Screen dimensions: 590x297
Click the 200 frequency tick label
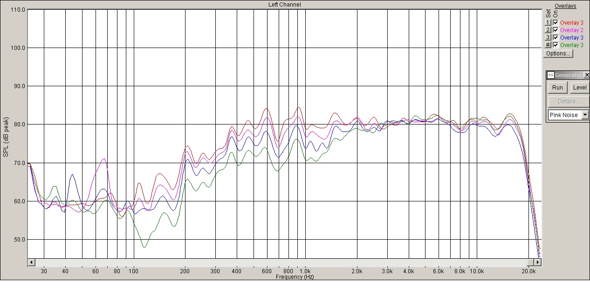(185, 271)
